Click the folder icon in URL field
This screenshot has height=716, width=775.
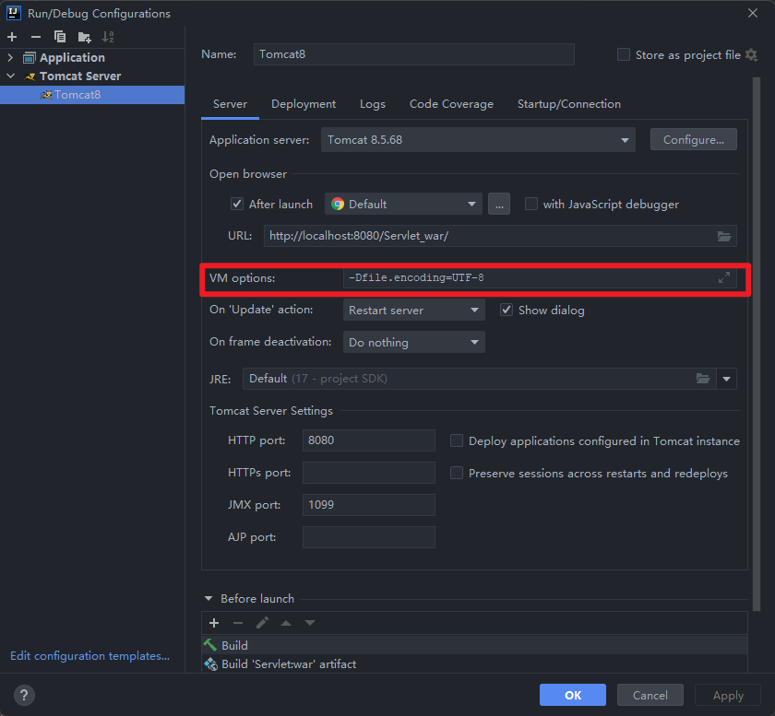[724, 236]
